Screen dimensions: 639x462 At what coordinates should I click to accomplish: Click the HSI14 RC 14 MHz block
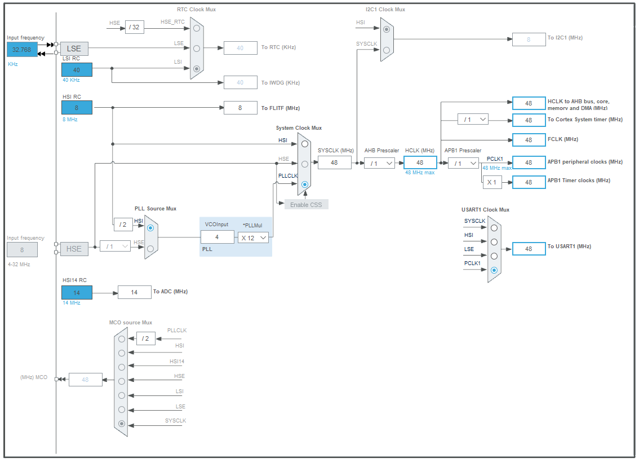coord(77,292)
